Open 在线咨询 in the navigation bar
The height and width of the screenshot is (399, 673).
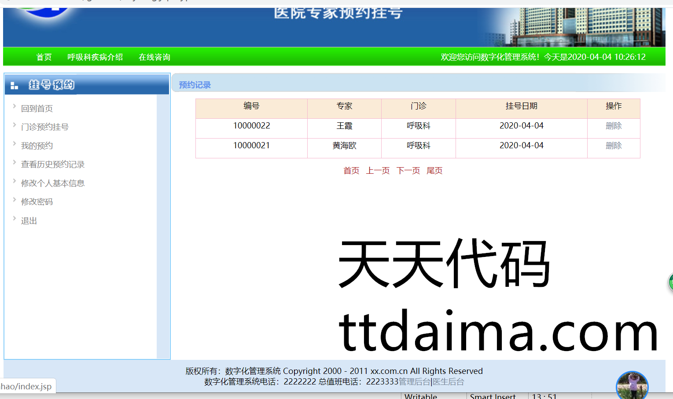pos(154,57)
